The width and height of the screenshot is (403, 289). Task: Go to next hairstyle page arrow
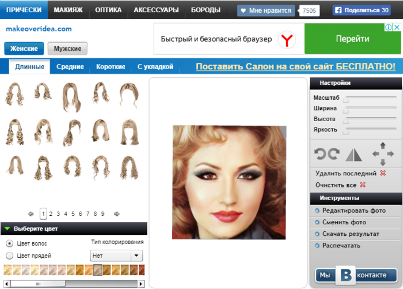(117, 214)
